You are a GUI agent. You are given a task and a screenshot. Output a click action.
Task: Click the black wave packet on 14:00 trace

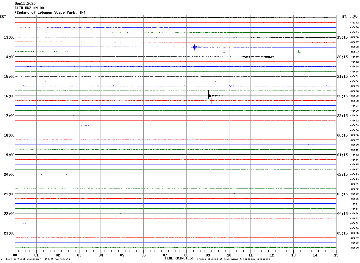[x=258, y=57]
